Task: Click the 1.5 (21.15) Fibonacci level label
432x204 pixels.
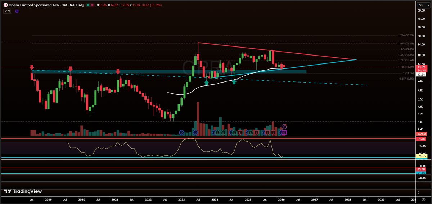Action: pyautogui.click(x=407, y=49)
